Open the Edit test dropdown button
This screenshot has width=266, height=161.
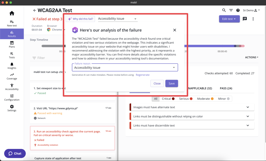229,19
